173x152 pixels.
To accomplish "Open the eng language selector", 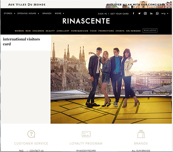I will click(x=165, y=14).
